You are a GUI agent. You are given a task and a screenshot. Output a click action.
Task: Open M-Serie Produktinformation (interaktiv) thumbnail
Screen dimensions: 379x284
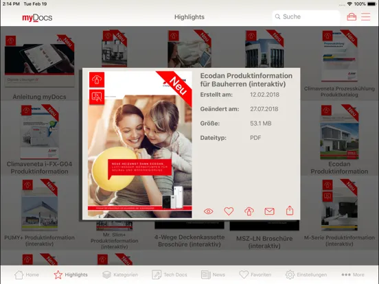click(x=339, y=205)
